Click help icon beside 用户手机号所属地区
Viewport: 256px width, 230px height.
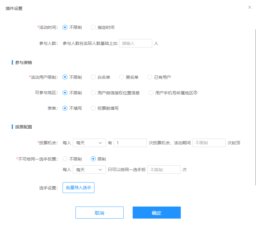(x=195, y=93)
